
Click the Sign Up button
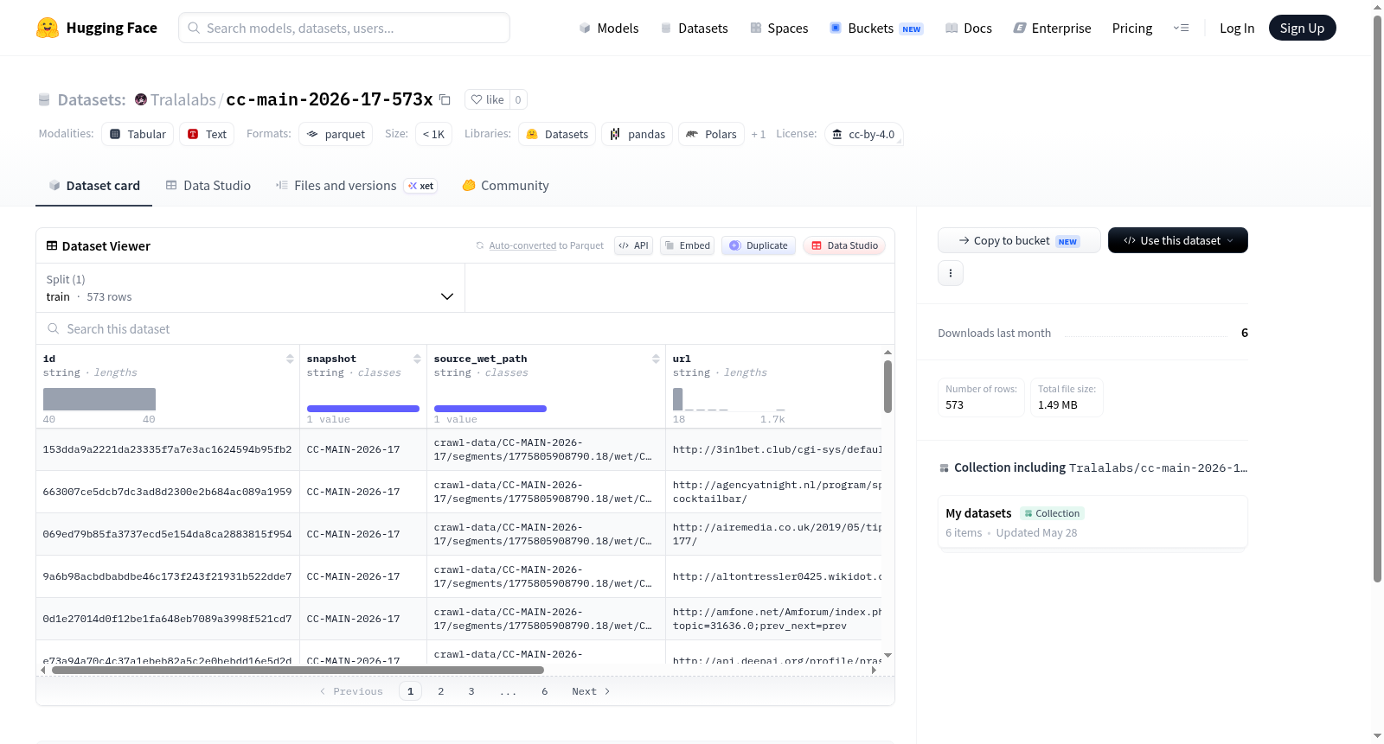(x=1302, y=28)
